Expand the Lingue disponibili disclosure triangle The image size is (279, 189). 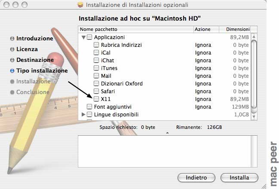pos(83,115)
